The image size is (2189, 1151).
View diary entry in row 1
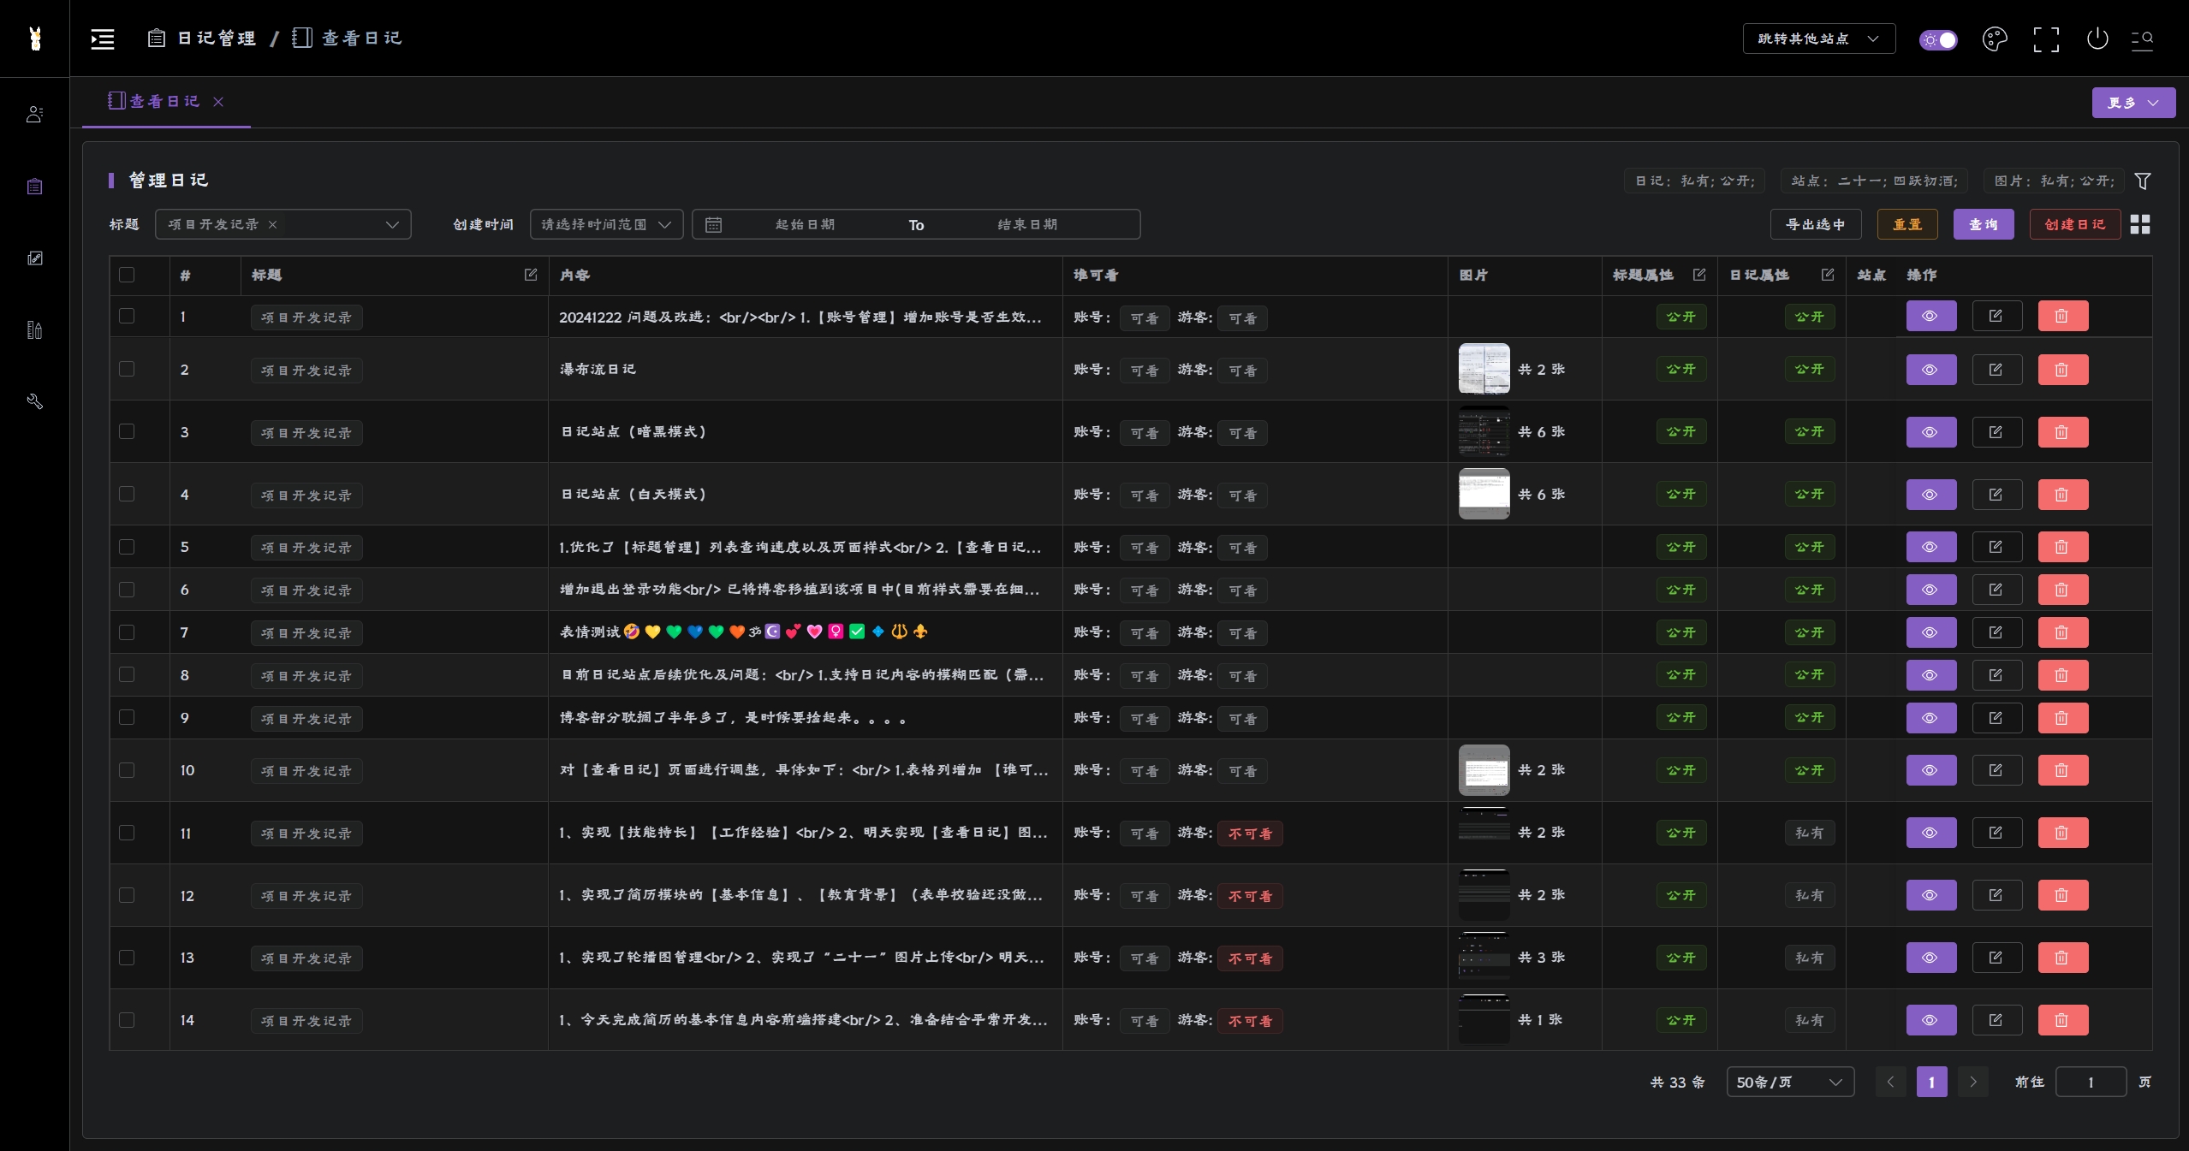[x=1930, y=316]
